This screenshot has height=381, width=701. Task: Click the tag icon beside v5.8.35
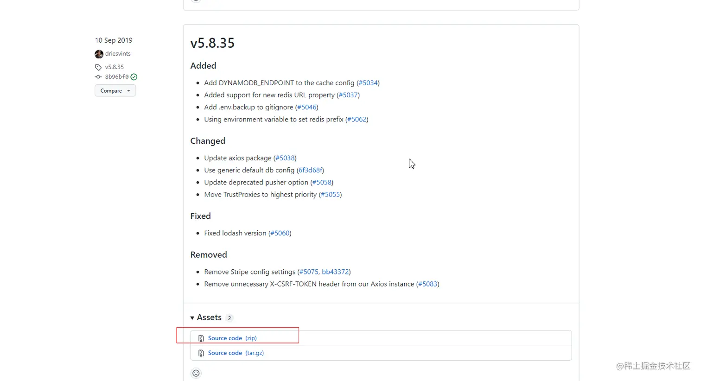98,67
